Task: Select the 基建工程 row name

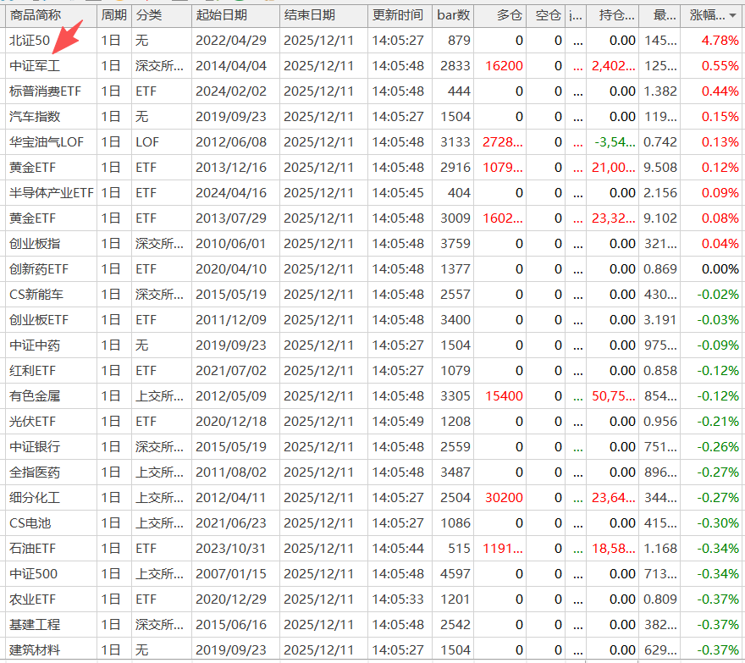Action: coord(35,625)
